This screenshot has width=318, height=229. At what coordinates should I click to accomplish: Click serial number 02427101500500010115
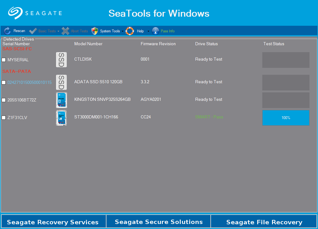coord(29,82)
